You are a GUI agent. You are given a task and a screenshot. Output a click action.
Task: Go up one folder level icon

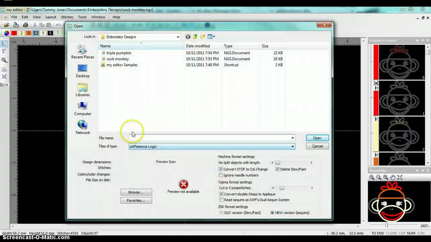(x=195, y=37)
